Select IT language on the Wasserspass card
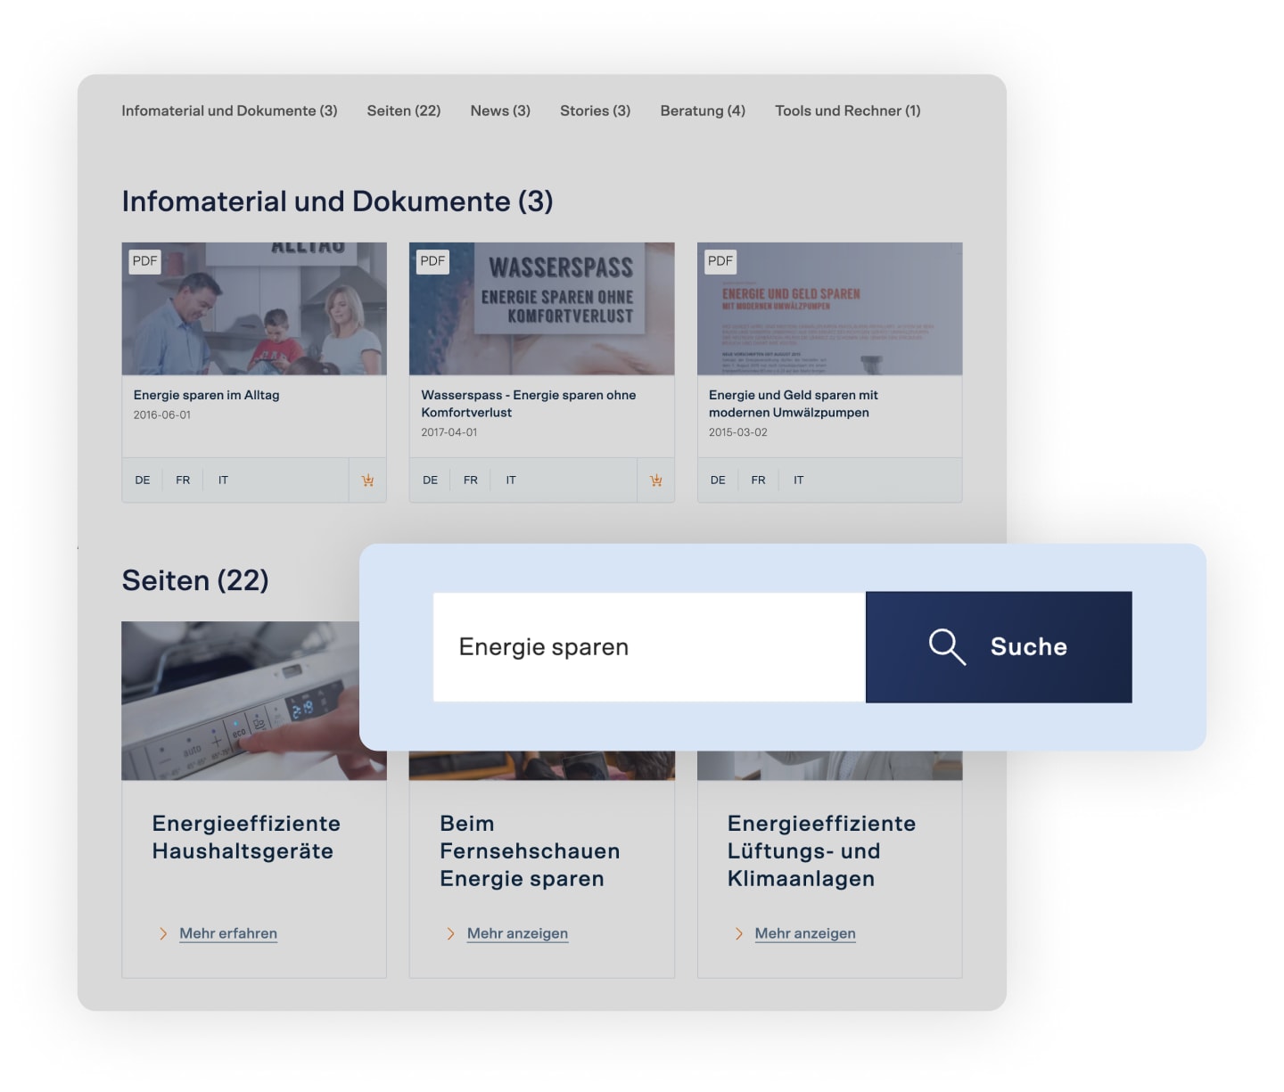This screenshot has height=1092, width=1284. click(x=510, y=480)
